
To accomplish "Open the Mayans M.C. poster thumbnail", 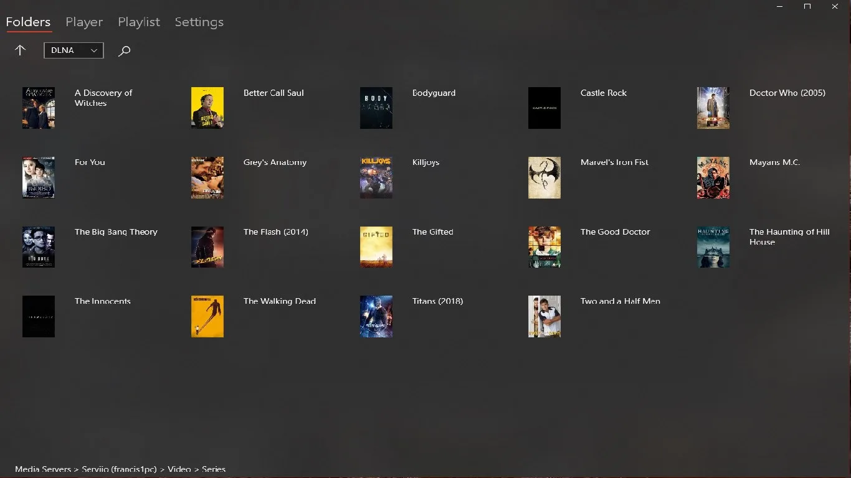I will pyautogui.click(x=713, y=177).
